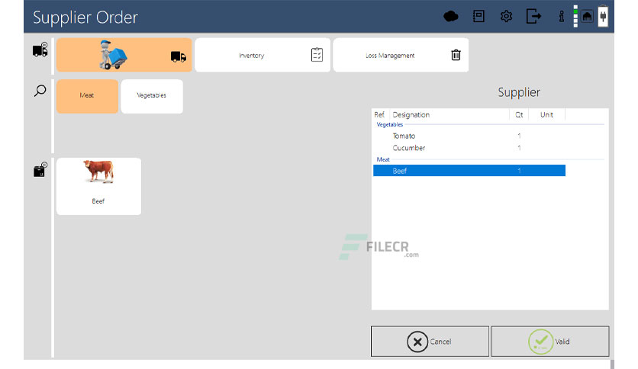
Task: Click the Valid button
Action: (x=549, y=342)
